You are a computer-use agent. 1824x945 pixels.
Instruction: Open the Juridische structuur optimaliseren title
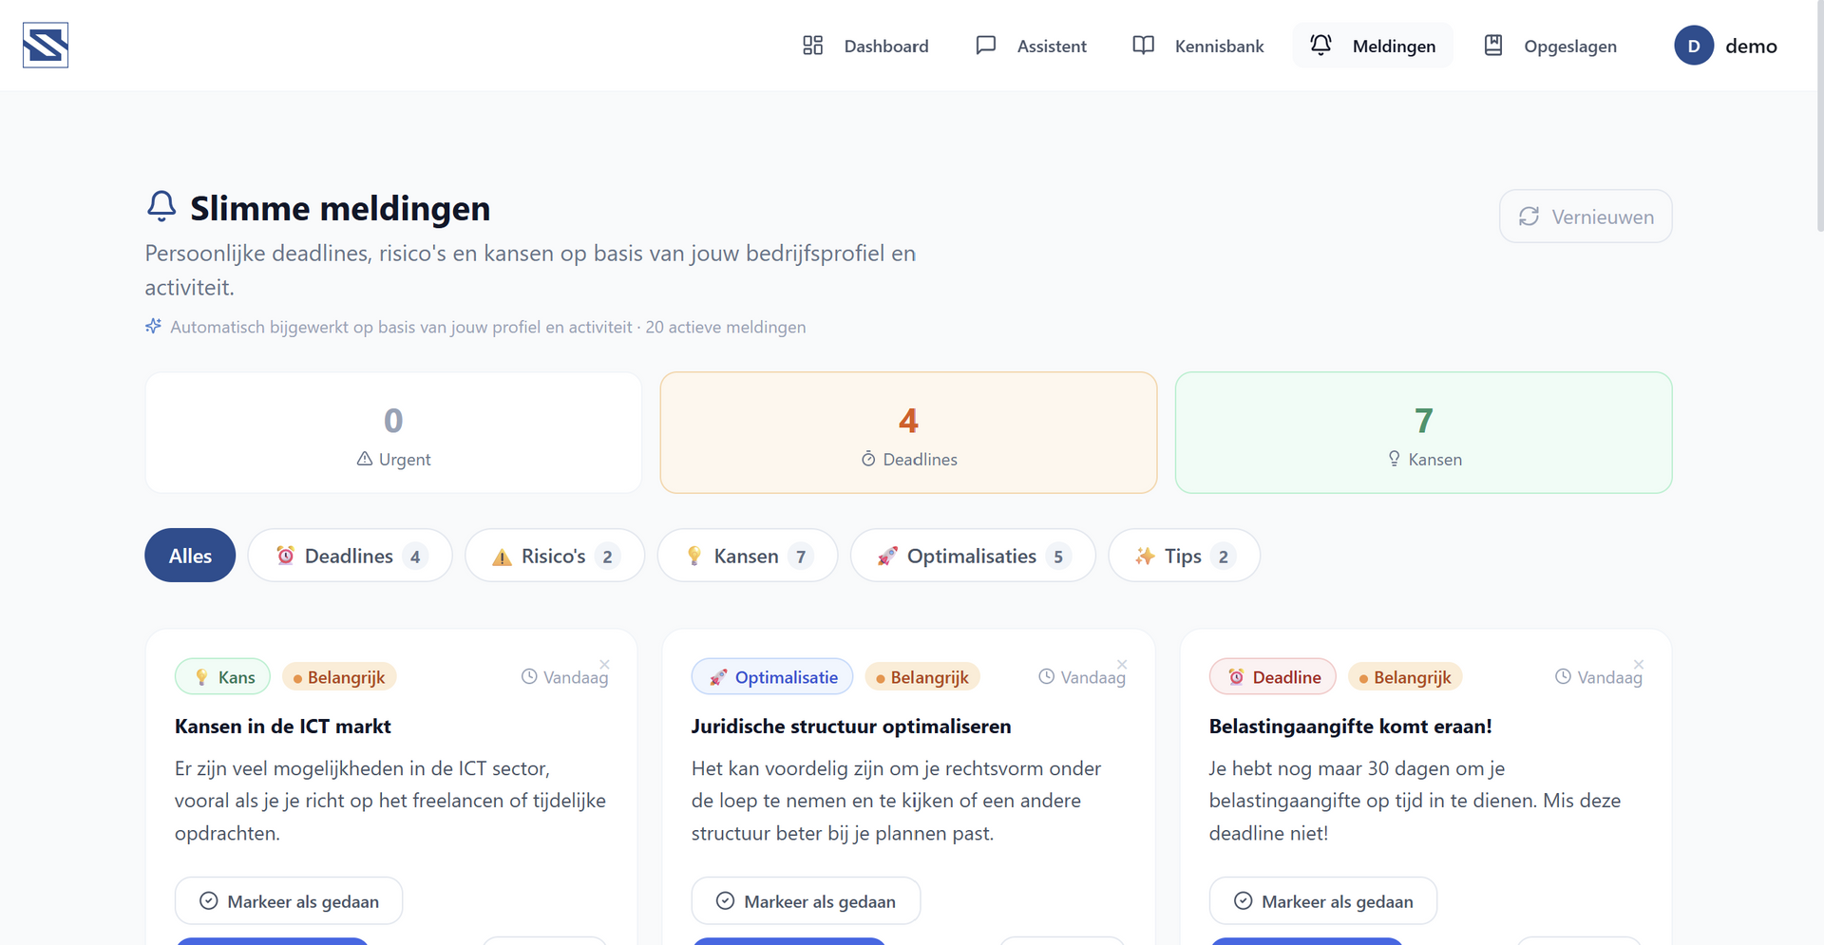[x=851, y=727]
